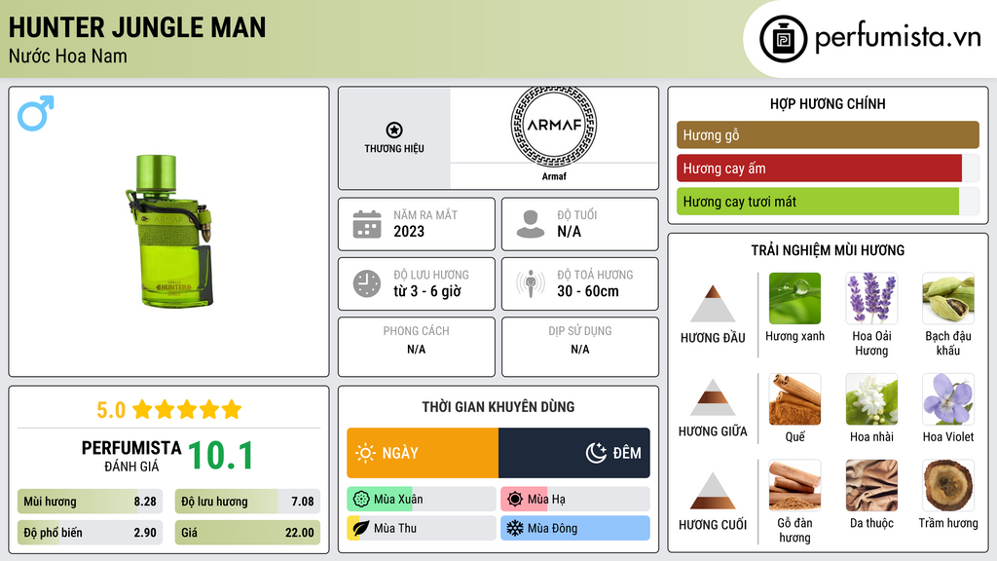Click the star badge above Thương Hiệu
997x561 pixels.
click(x=393, y=130)
